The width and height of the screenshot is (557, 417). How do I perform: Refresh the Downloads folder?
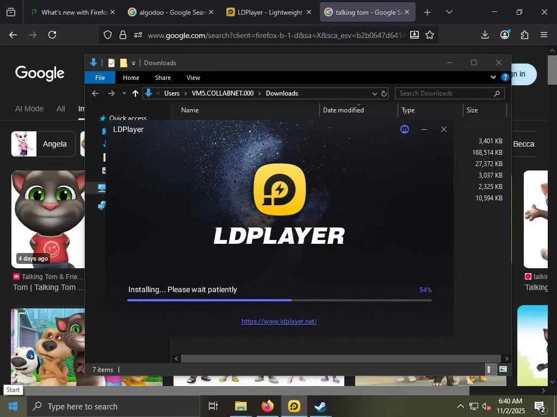[x=384, y=93]
